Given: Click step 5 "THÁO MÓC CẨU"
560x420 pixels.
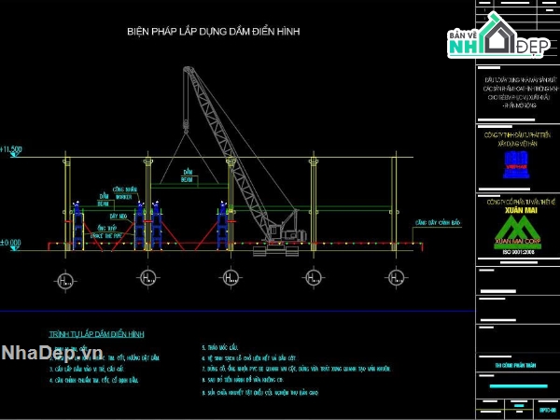Looking at the screenshot, I should (x=220, y=347).
